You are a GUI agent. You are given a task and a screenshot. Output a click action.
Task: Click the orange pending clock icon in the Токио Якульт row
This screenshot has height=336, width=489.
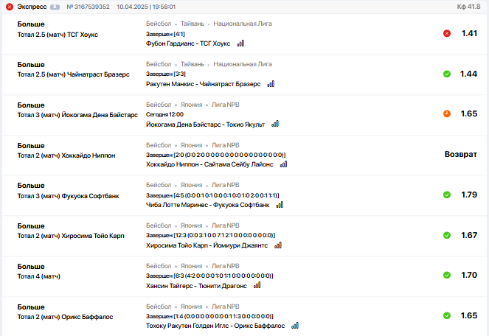click(447, 113)
